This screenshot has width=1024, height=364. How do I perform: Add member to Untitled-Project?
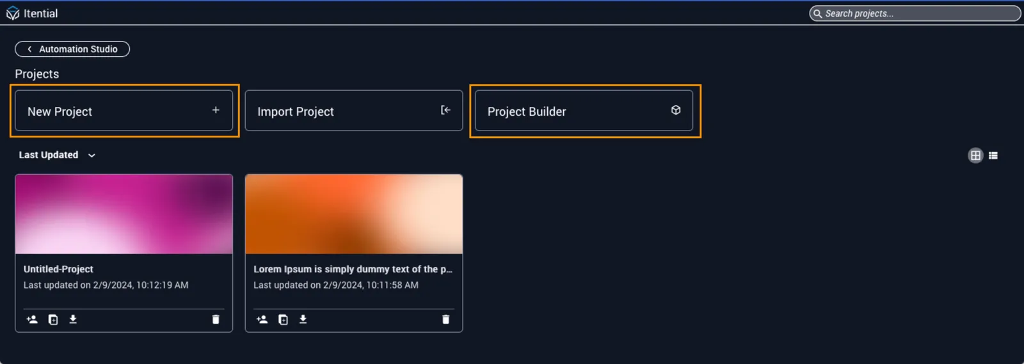(x=32, y=319)
